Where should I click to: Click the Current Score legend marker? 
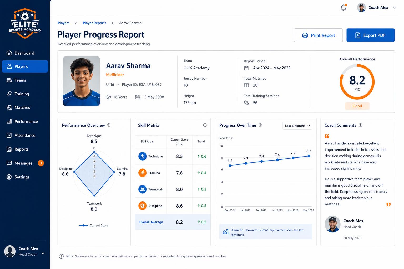83,225
